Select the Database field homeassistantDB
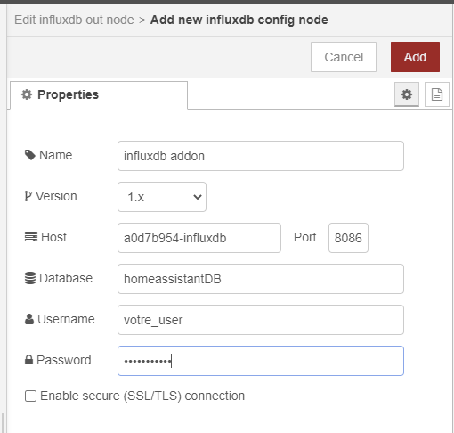 click(x=261, y=279)
